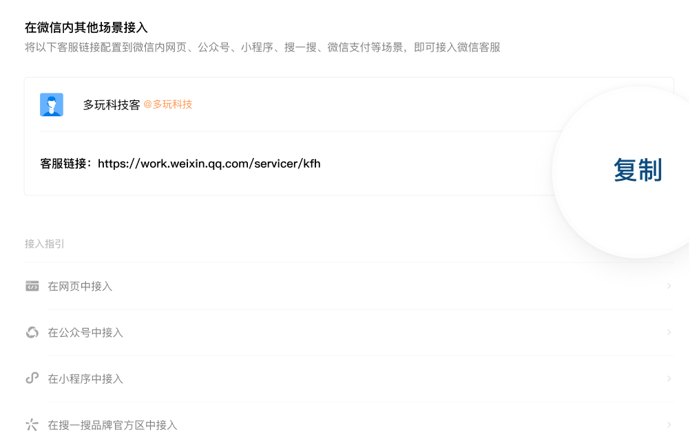The height and width of the screenshot is (440, 690).
Task: Click the web page code icon
Action: coord(32,286)
